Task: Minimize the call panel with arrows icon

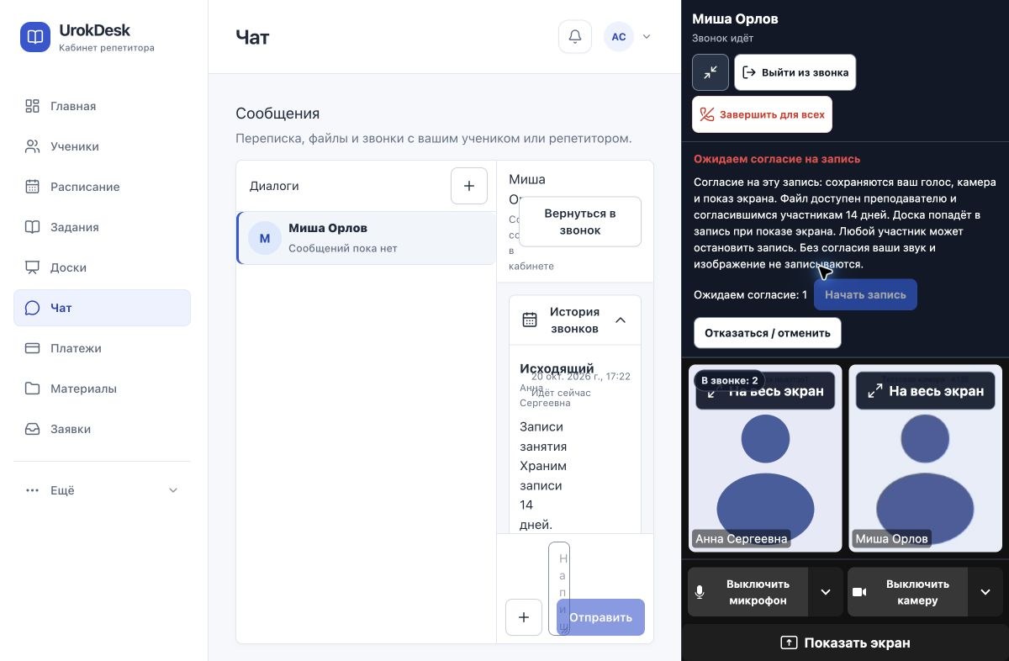Action: point(711,72)
